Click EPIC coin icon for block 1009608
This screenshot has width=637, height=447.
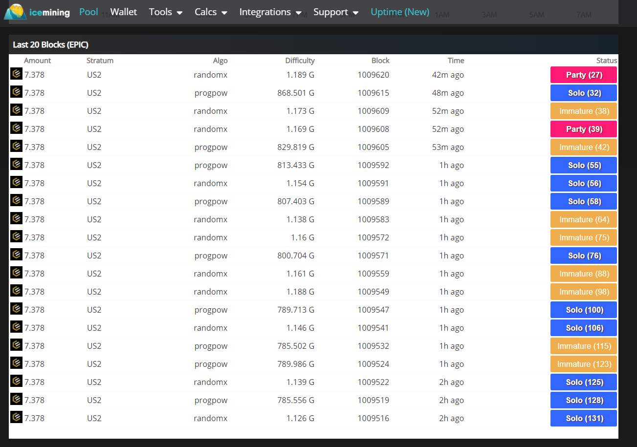point(16,128)
